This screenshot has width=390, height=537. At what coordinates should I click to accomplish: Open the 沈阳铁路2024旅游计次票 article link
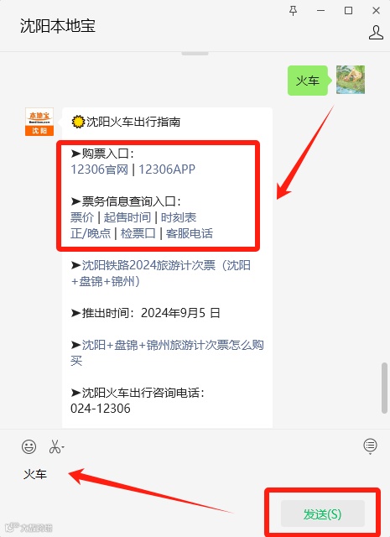click(x=161, y=274)
